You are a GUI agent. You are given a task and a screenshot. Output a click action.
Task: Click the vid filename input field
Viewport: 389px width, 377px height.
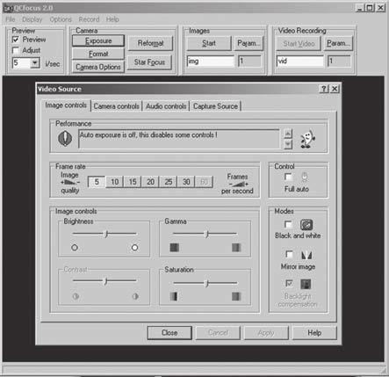click(300, 62)
